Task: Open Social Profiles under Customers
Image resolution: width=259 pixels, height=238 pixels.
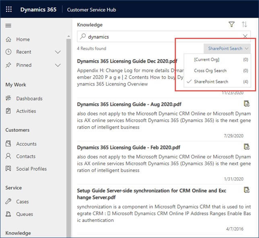Action: [x=31, y=169]
